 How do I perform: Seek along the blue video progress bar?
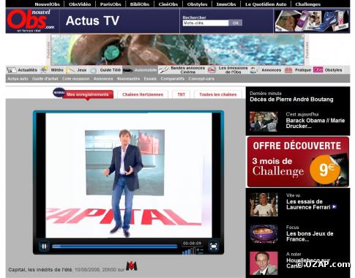pos(115,247)
